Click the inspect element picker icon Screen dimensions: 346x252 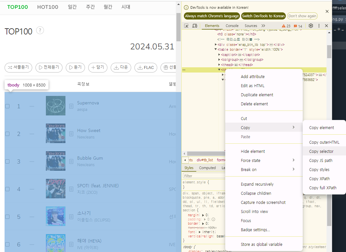click(x=186, y=26)
